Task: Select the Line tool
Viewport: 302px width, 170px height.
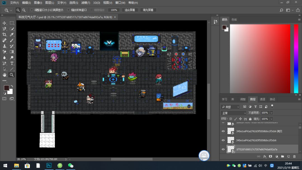Action: coord(12,69)
